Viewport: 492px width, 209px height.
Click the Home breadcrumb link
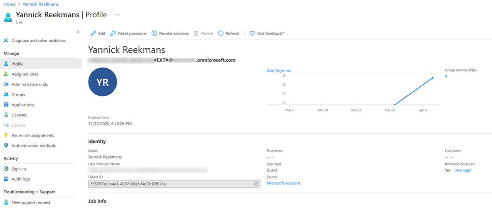click(9, 4)
